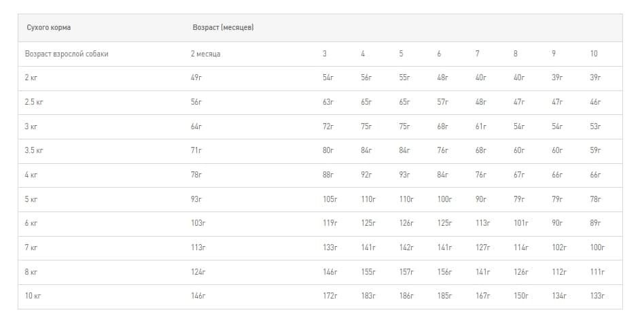The height and width of the screenshot is (321, 640).
Task: Click the 93г value in the 4 кг row
Action: pos(404,175)
